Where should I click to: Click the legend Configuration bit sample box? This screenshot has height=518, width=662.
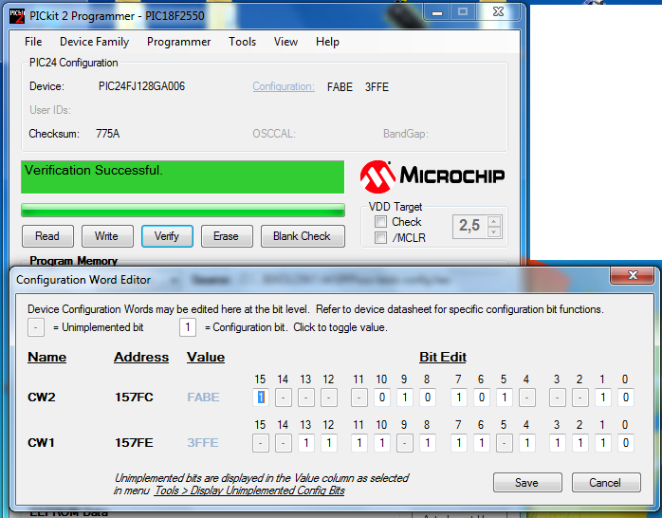(x=188, y=327)
